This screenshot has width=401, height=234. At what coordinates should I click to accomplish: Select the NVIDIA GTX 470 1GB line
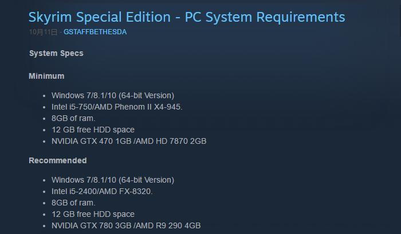(129, 141)
